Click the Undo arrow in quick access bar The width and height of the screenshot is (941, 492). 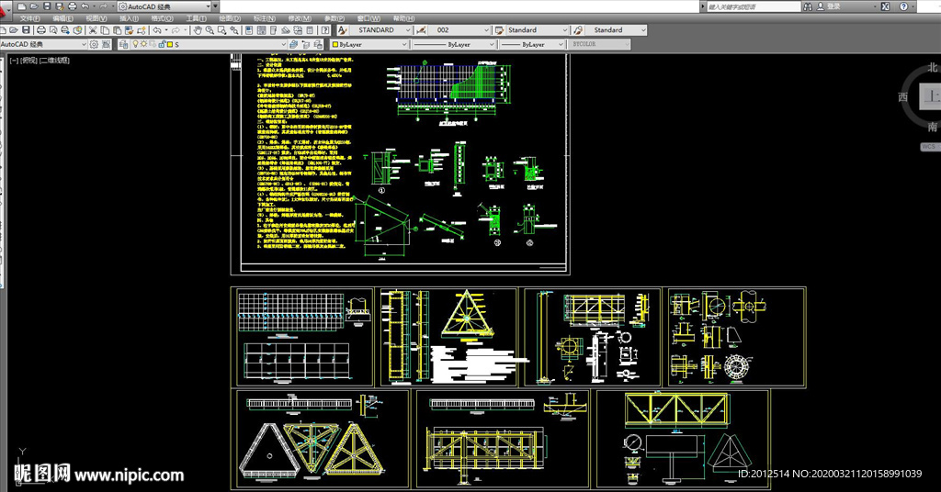coord(85,6)
